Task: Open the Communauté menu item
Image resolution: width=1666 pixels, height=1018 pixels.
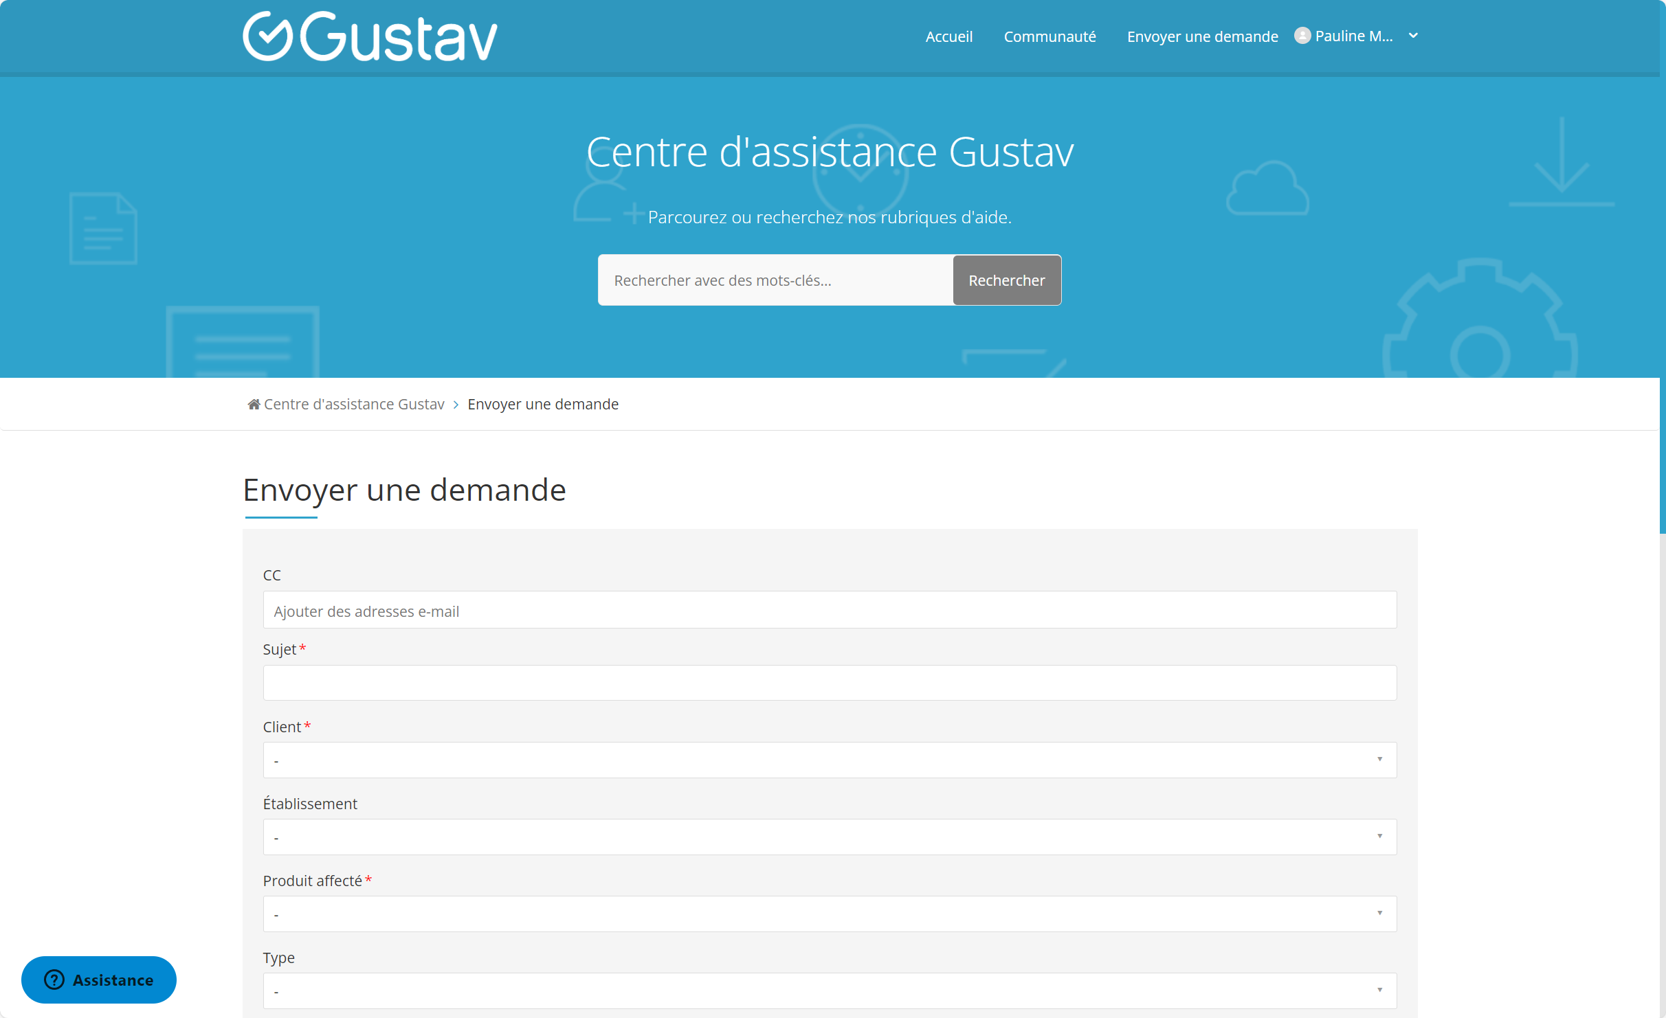Action: (1049, 36)
